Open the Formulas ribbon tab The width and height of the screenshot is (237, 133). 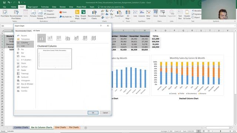pyautogui.click(x=45, y=7)
